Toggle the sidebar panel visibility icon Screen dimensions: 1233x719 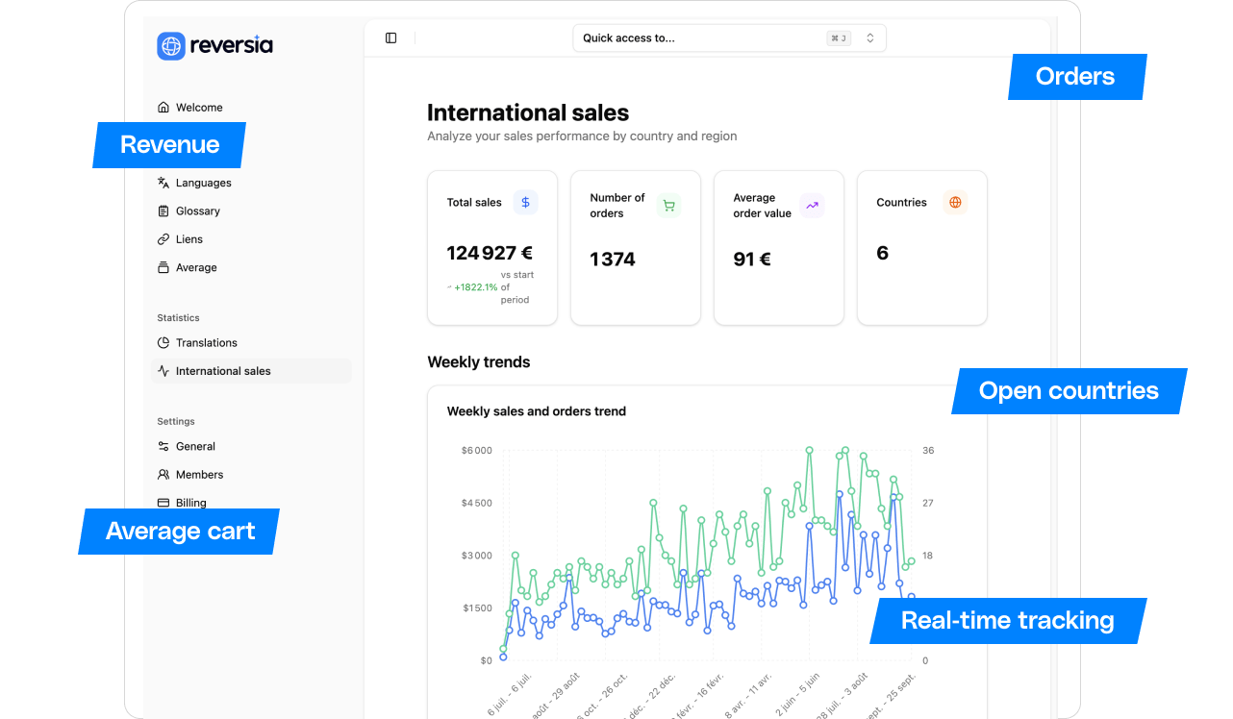point(390,37)
